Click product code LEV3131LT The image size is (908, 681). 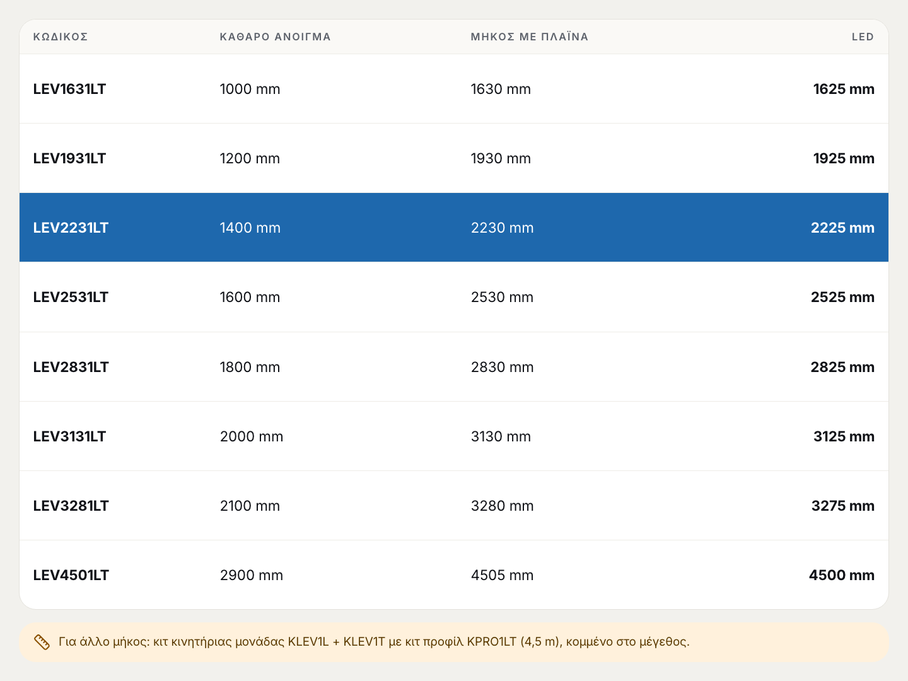click(x=69, y=436)
